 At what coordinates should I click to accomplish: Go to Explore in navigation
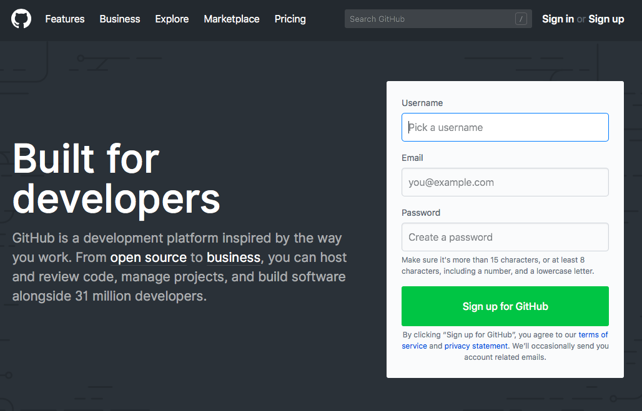[172, 19]
